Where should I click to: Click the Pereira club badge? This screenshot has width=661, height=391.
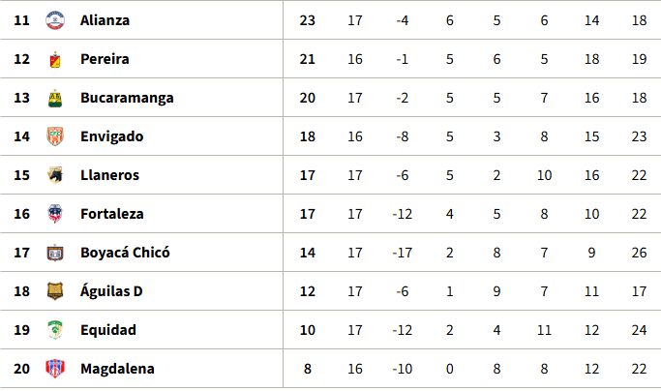point(55,59)
